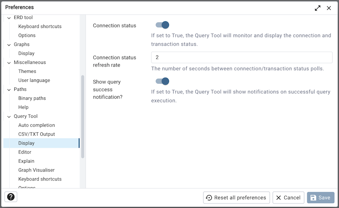Click Reset all preferences button

236,198
